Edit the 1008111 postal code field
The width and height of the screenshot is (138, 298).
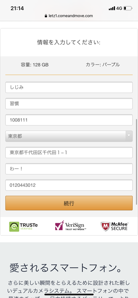point(69,120)
